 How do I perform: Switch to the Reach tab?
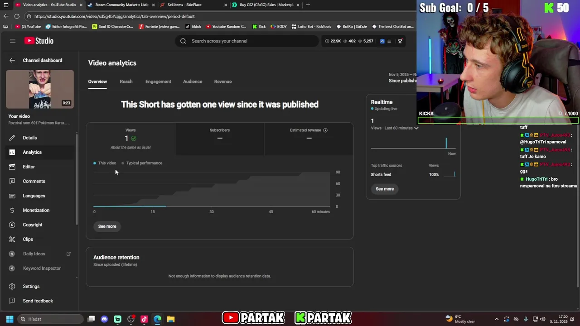126,81
